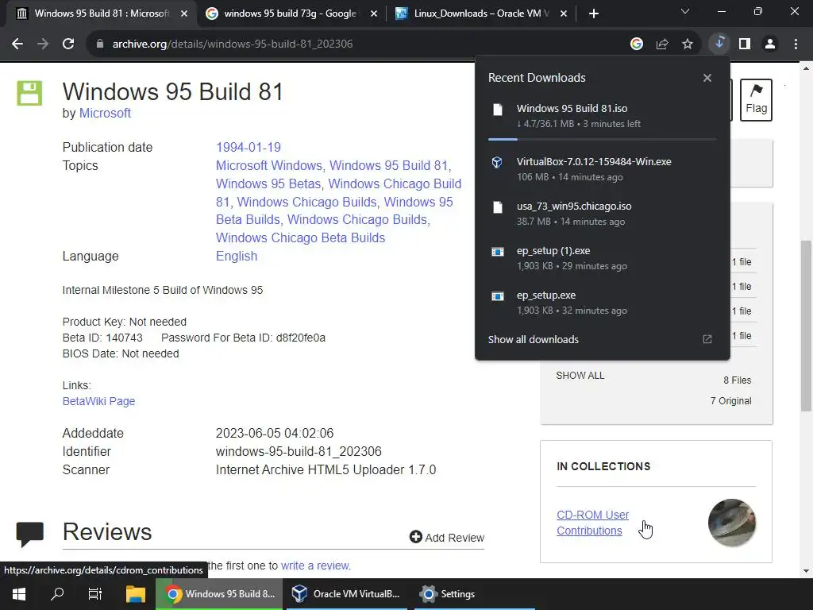Click SHOW ALL in download options

pos(580,376)
